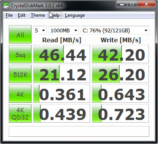Open the Theme menu
158x144 pixels.
tap(38, 15)
